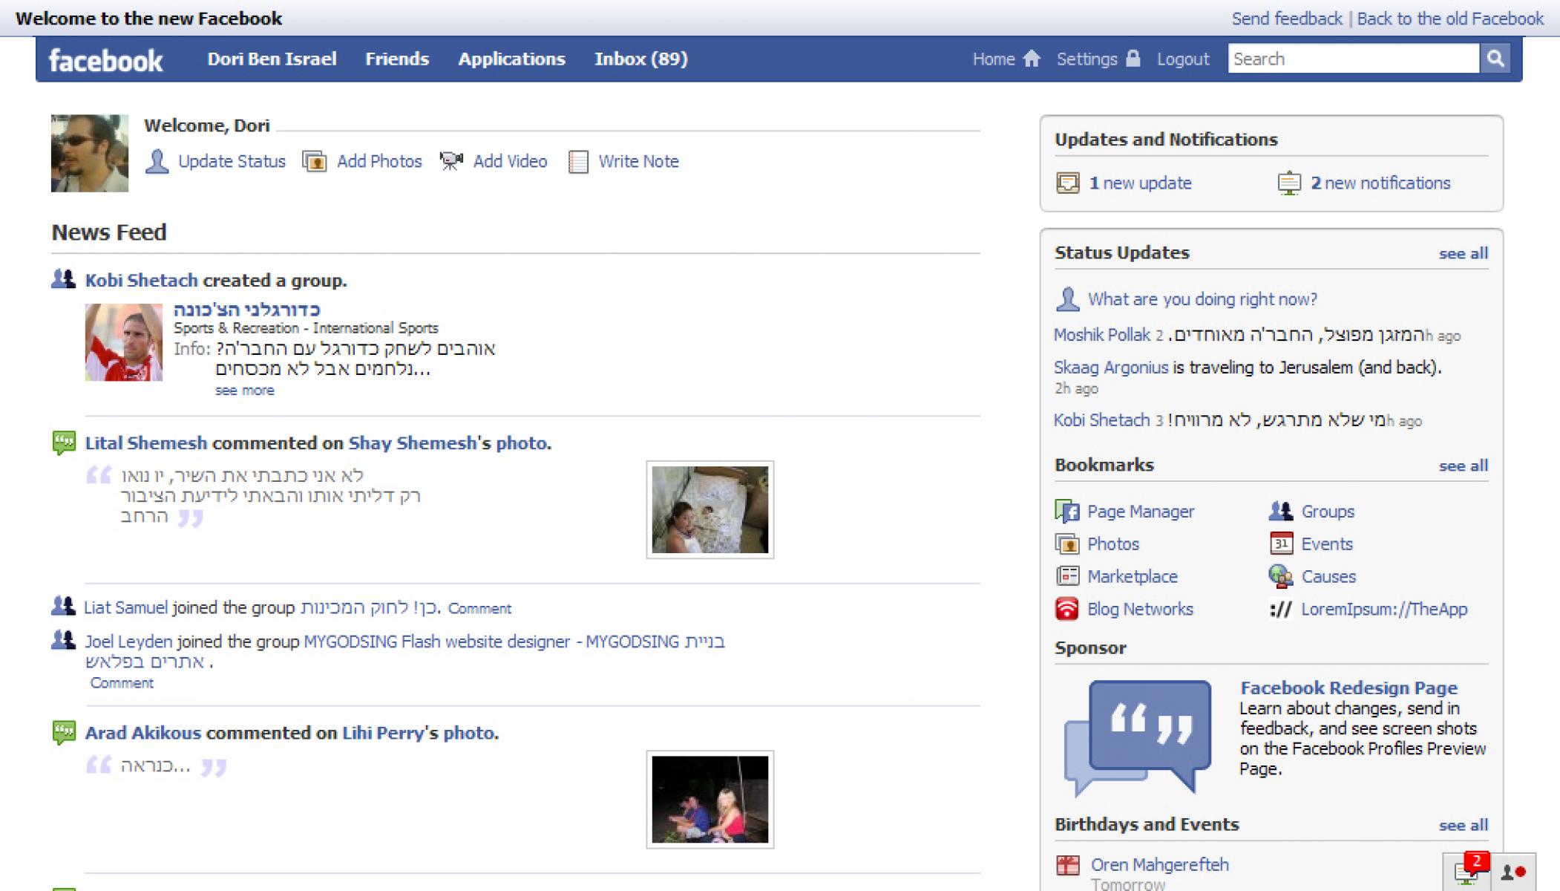
Task: Click the Home house icon
Action: pos(1032,59)
